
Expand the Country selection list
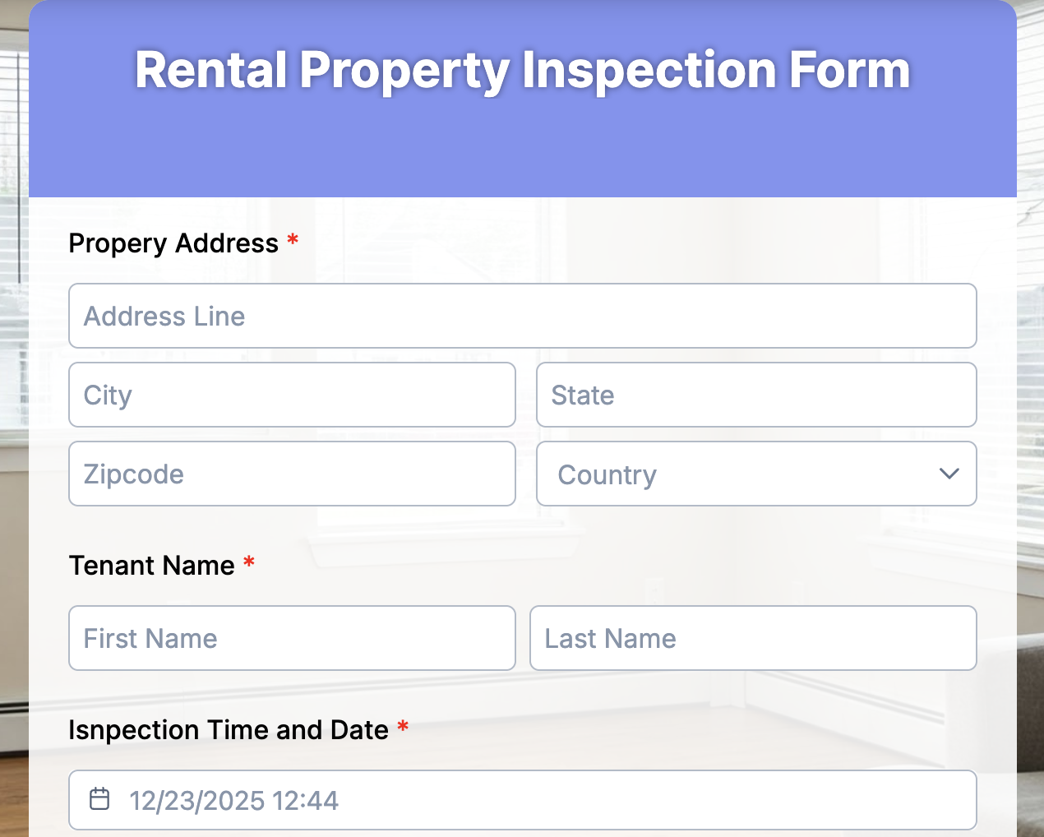(x=949, y=474)
